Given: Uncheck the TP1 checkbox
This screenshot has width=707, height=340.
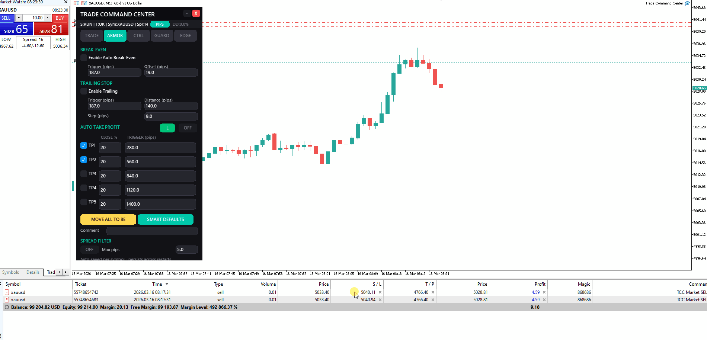Looking at the screenshot, I should [x=84, y=145].
